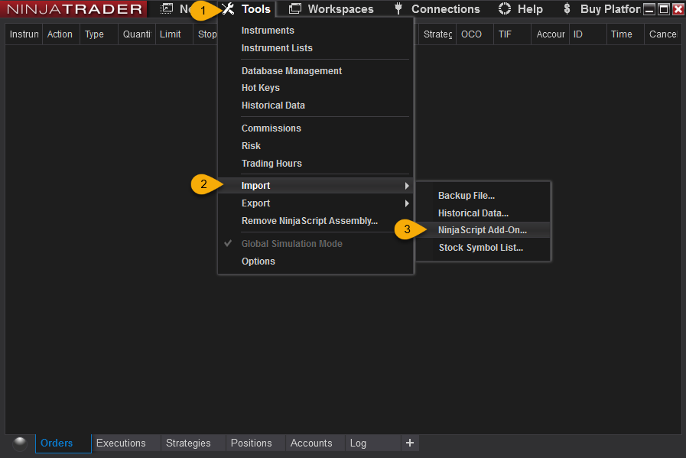Toggle Global Simulation Mode checkmark
Image resolution: width=686 pixels, height=458 pixels.
228,243
